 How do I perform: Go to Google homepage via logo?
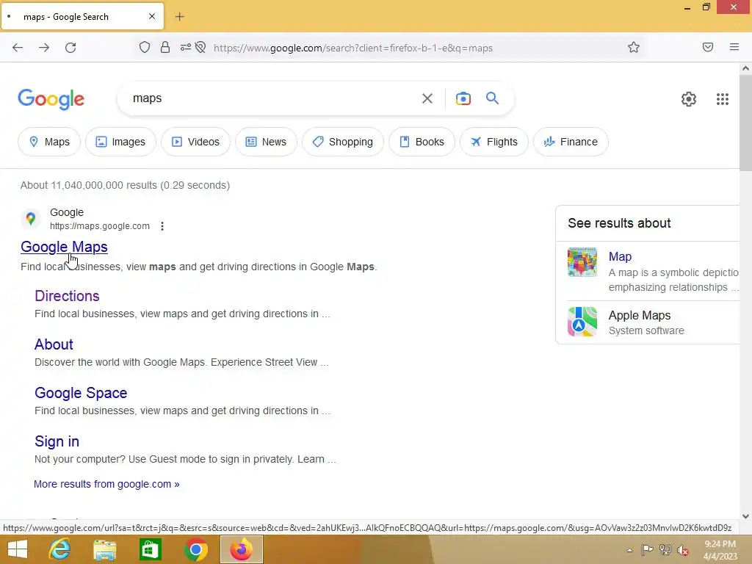pyautogui.click(x=51, y=99)
